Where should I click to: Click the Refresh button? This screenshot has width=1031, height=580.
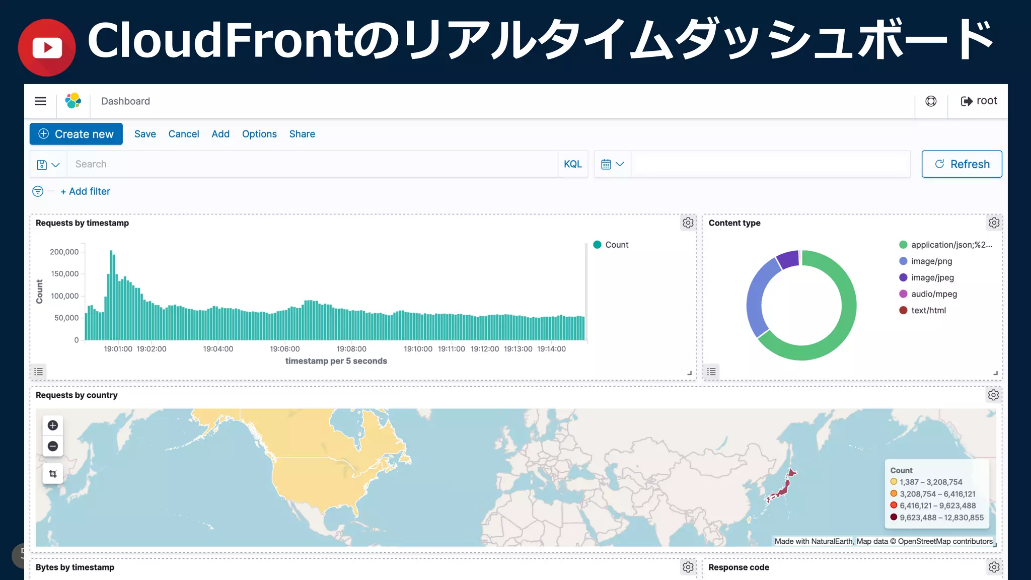(x=962, y=164)
